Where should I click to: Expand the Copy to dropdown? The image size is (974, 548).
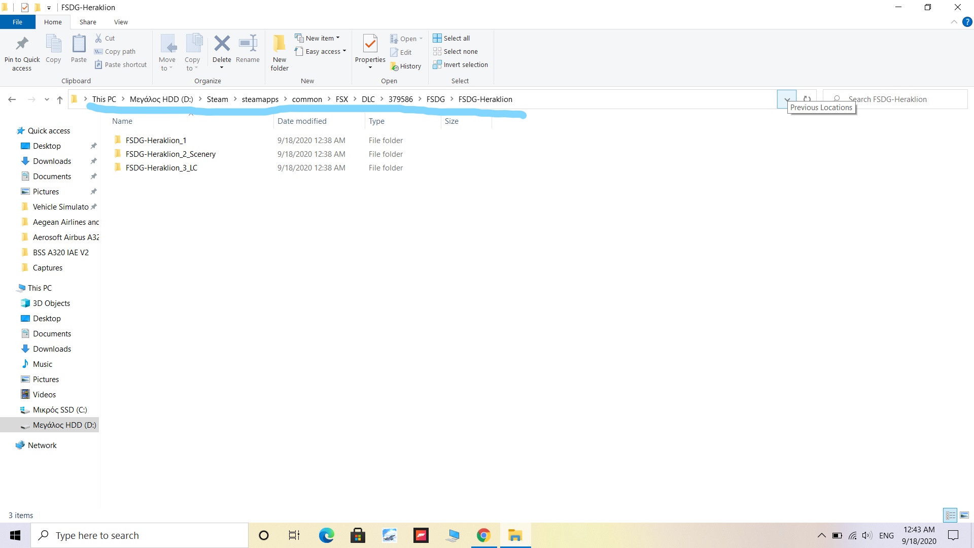pos(192,53)
